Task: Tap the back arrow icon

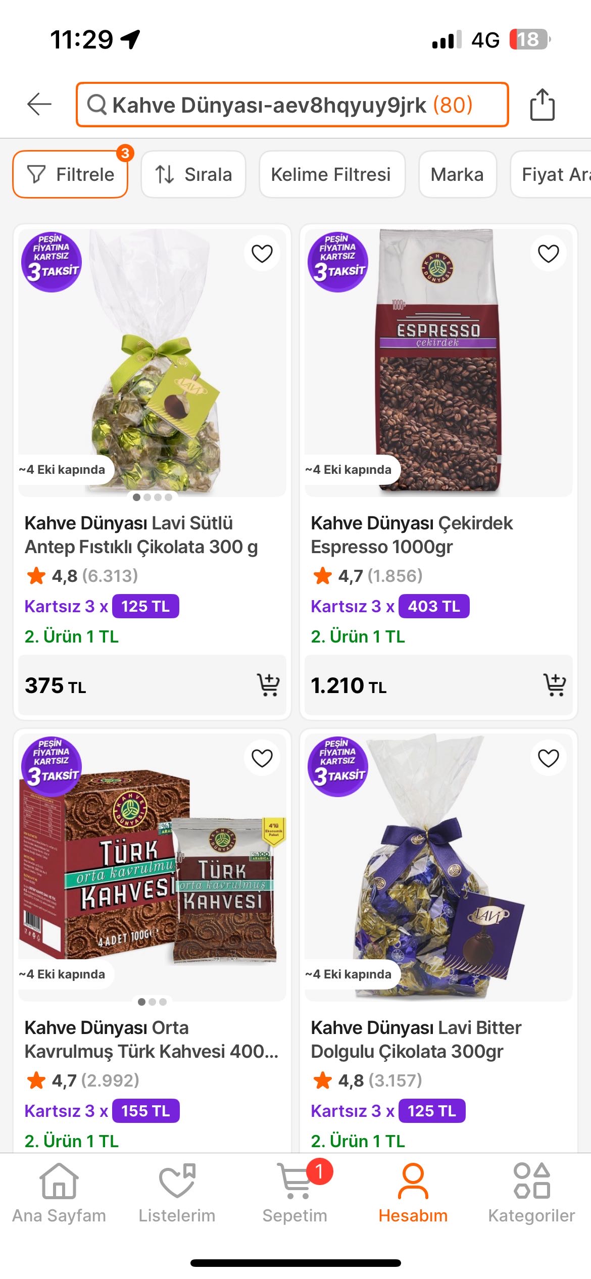Action: [39, 105]
